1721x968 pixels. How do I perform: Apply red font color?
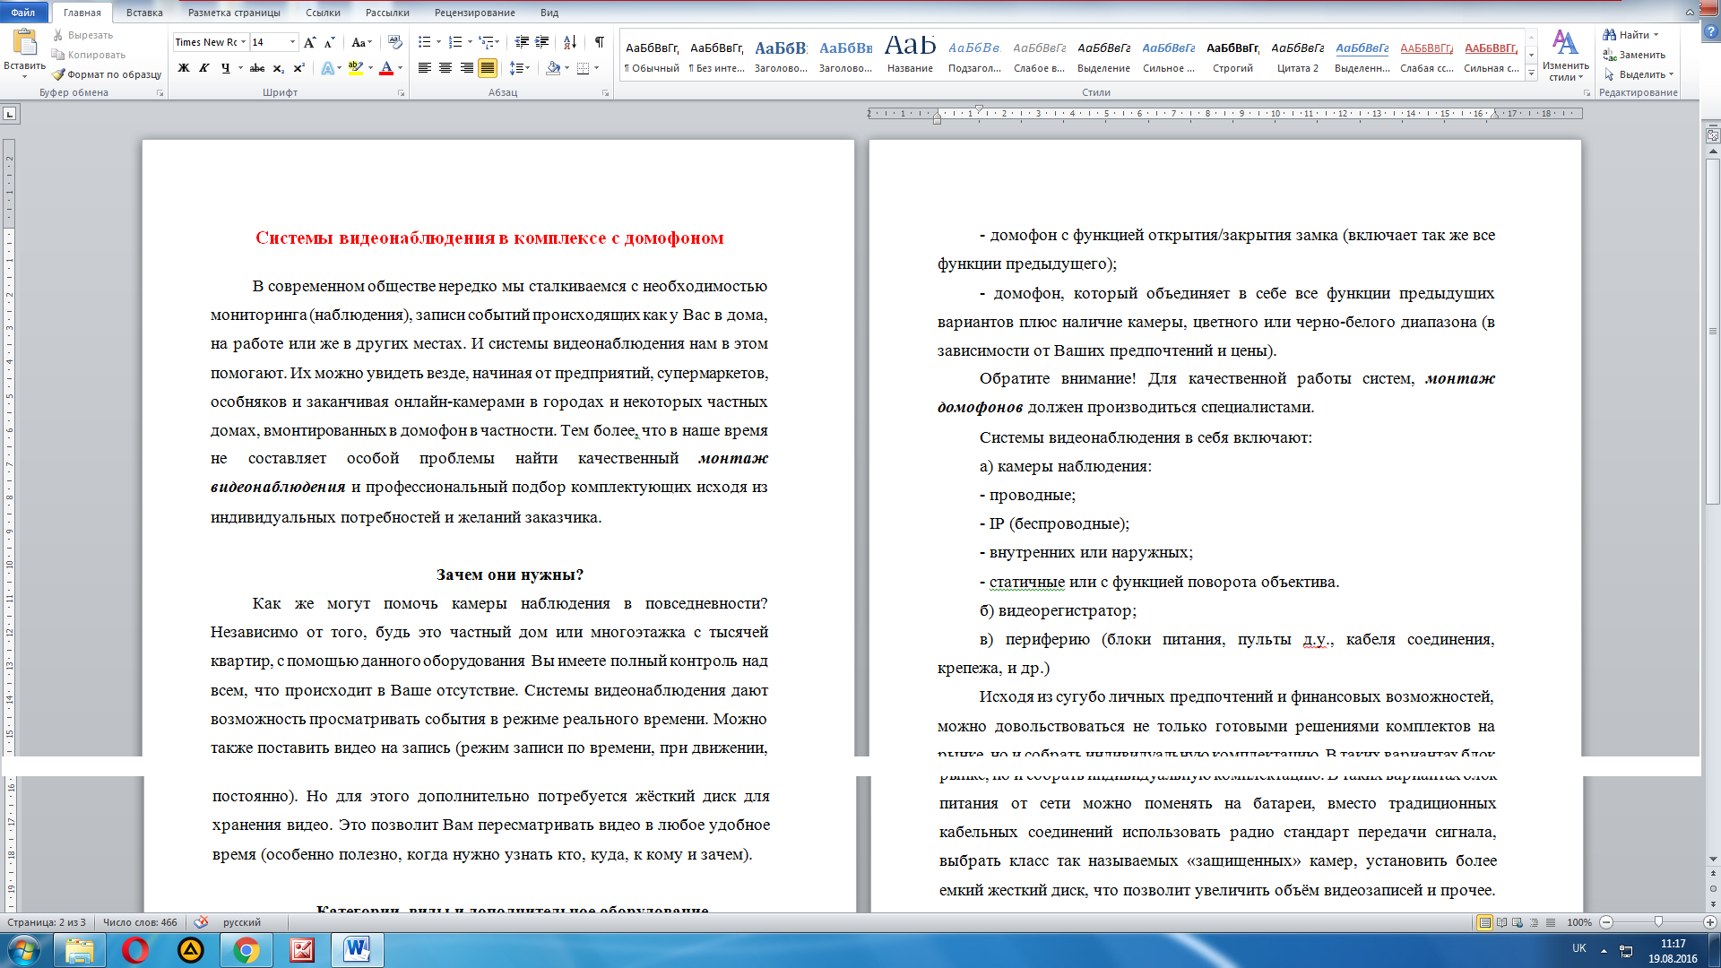386,68
